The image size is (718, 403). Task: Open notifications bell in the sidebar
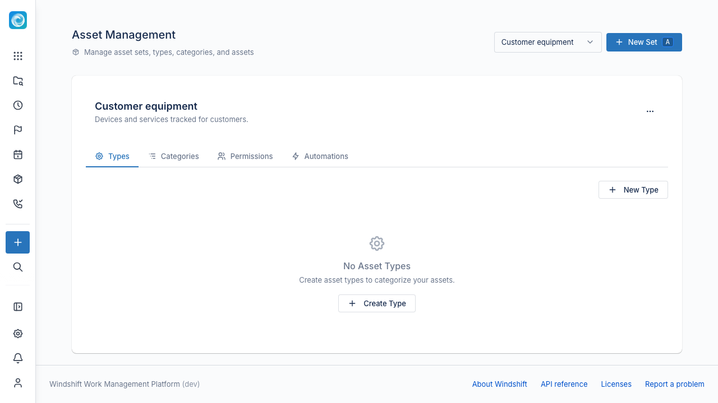(x=18, y=358)
